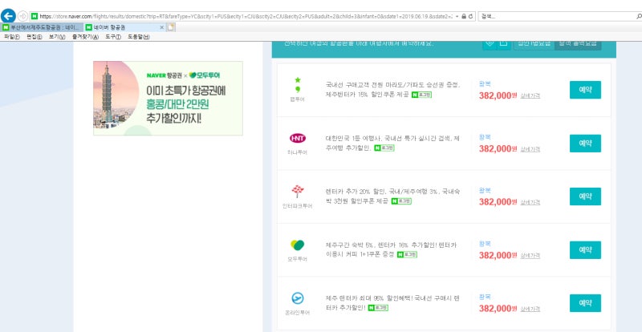
Task: Click the square icon beside the heart icon
Action: point(504,43)
